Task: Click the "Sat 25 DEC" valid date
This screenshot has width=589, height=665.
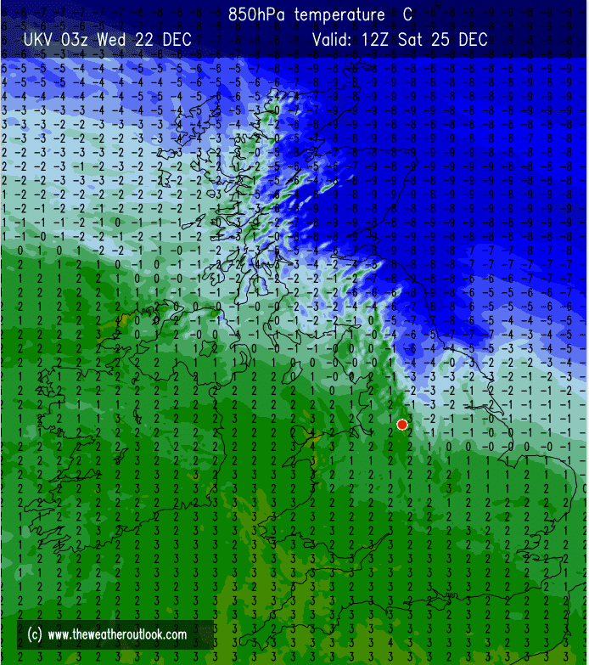Action: pos(450,40)
